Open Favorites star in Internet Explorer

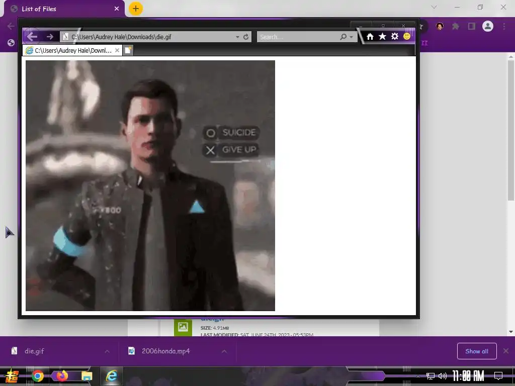point(382,36)
